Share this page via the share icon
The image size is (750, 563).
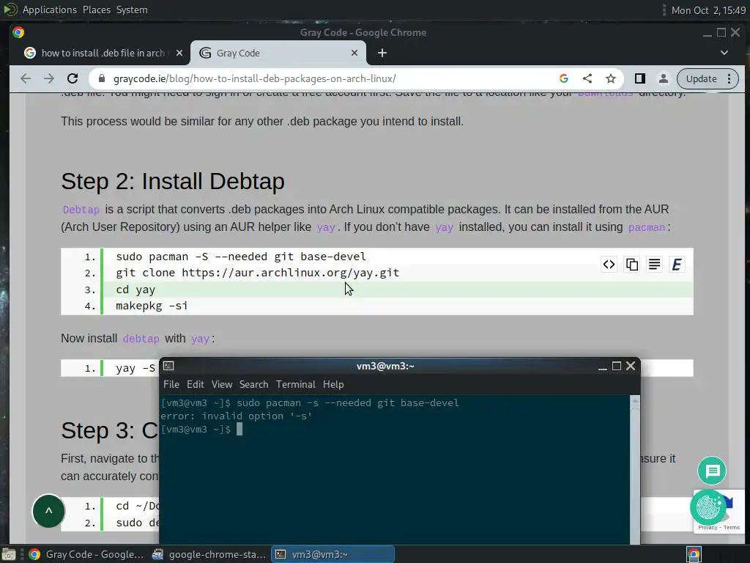point(587,78)
